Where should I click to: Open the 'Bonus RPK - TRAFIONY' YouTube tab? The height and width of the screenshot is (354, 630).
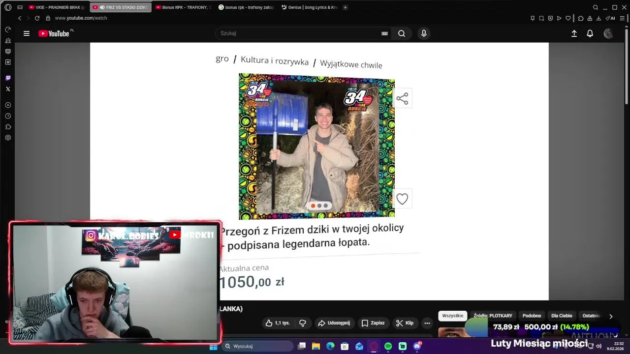coord(183,7)
